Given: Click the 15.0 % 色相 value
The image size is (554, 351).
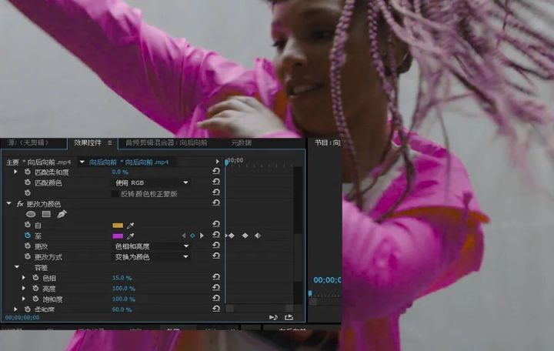Looking at the screenshot, I should pos(122,278).
